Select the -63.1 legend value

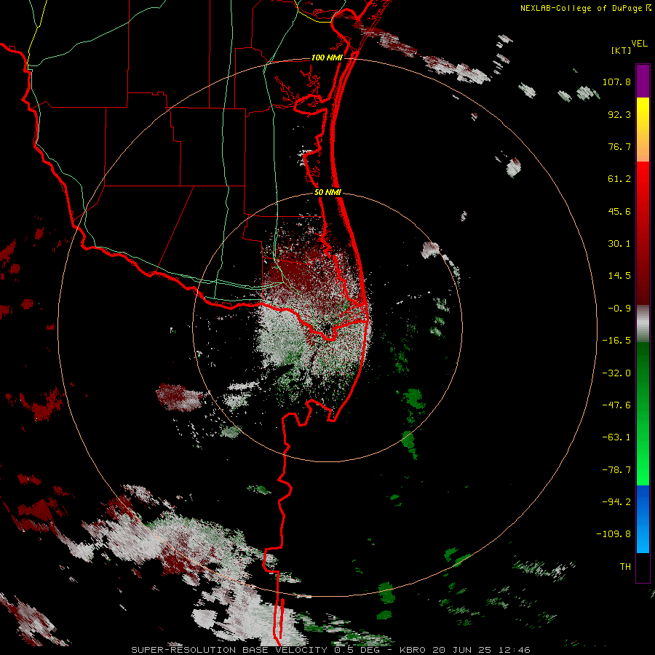616,437
